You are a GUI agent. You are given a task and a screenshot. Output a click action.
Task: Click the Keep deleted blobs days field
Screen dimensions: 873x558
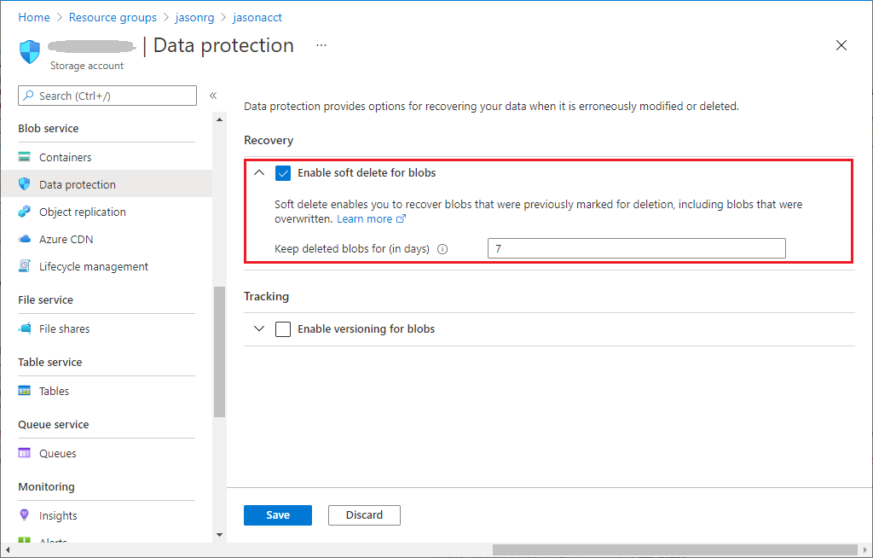tap(636, 248)
